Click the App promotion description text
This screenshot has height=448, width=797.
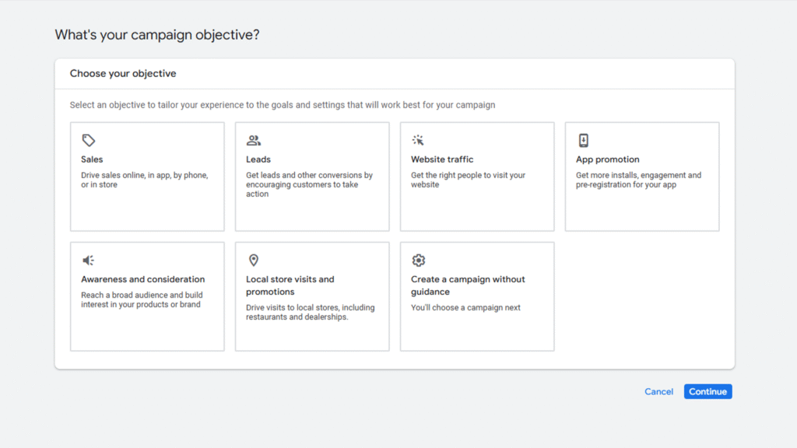click(638, 180)
